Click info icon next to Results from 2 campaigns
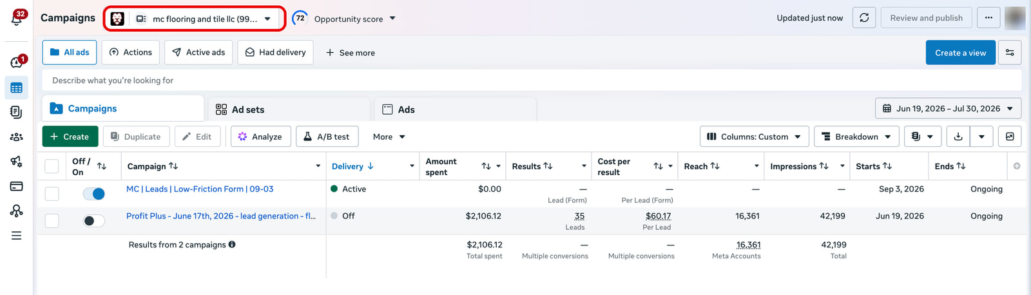 pyautogui.click(x=232, y=245)
